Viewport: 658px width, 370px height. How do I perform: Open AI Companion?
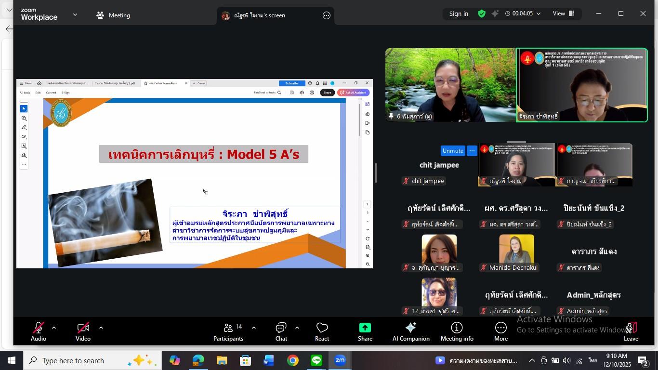(x=411, y=332)
